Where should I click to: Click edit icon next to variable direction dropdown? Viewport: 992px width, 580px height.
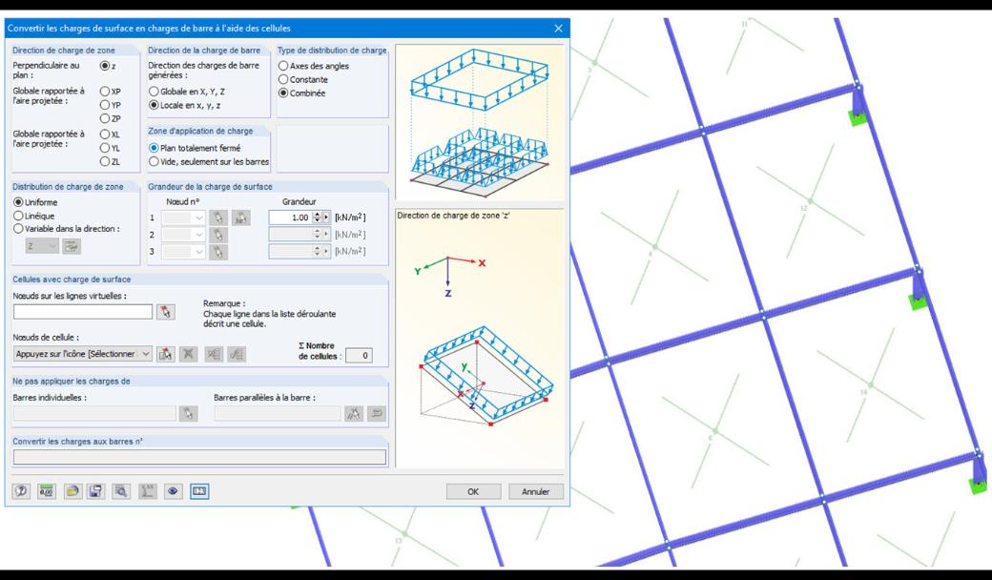[x=72, y=246]
